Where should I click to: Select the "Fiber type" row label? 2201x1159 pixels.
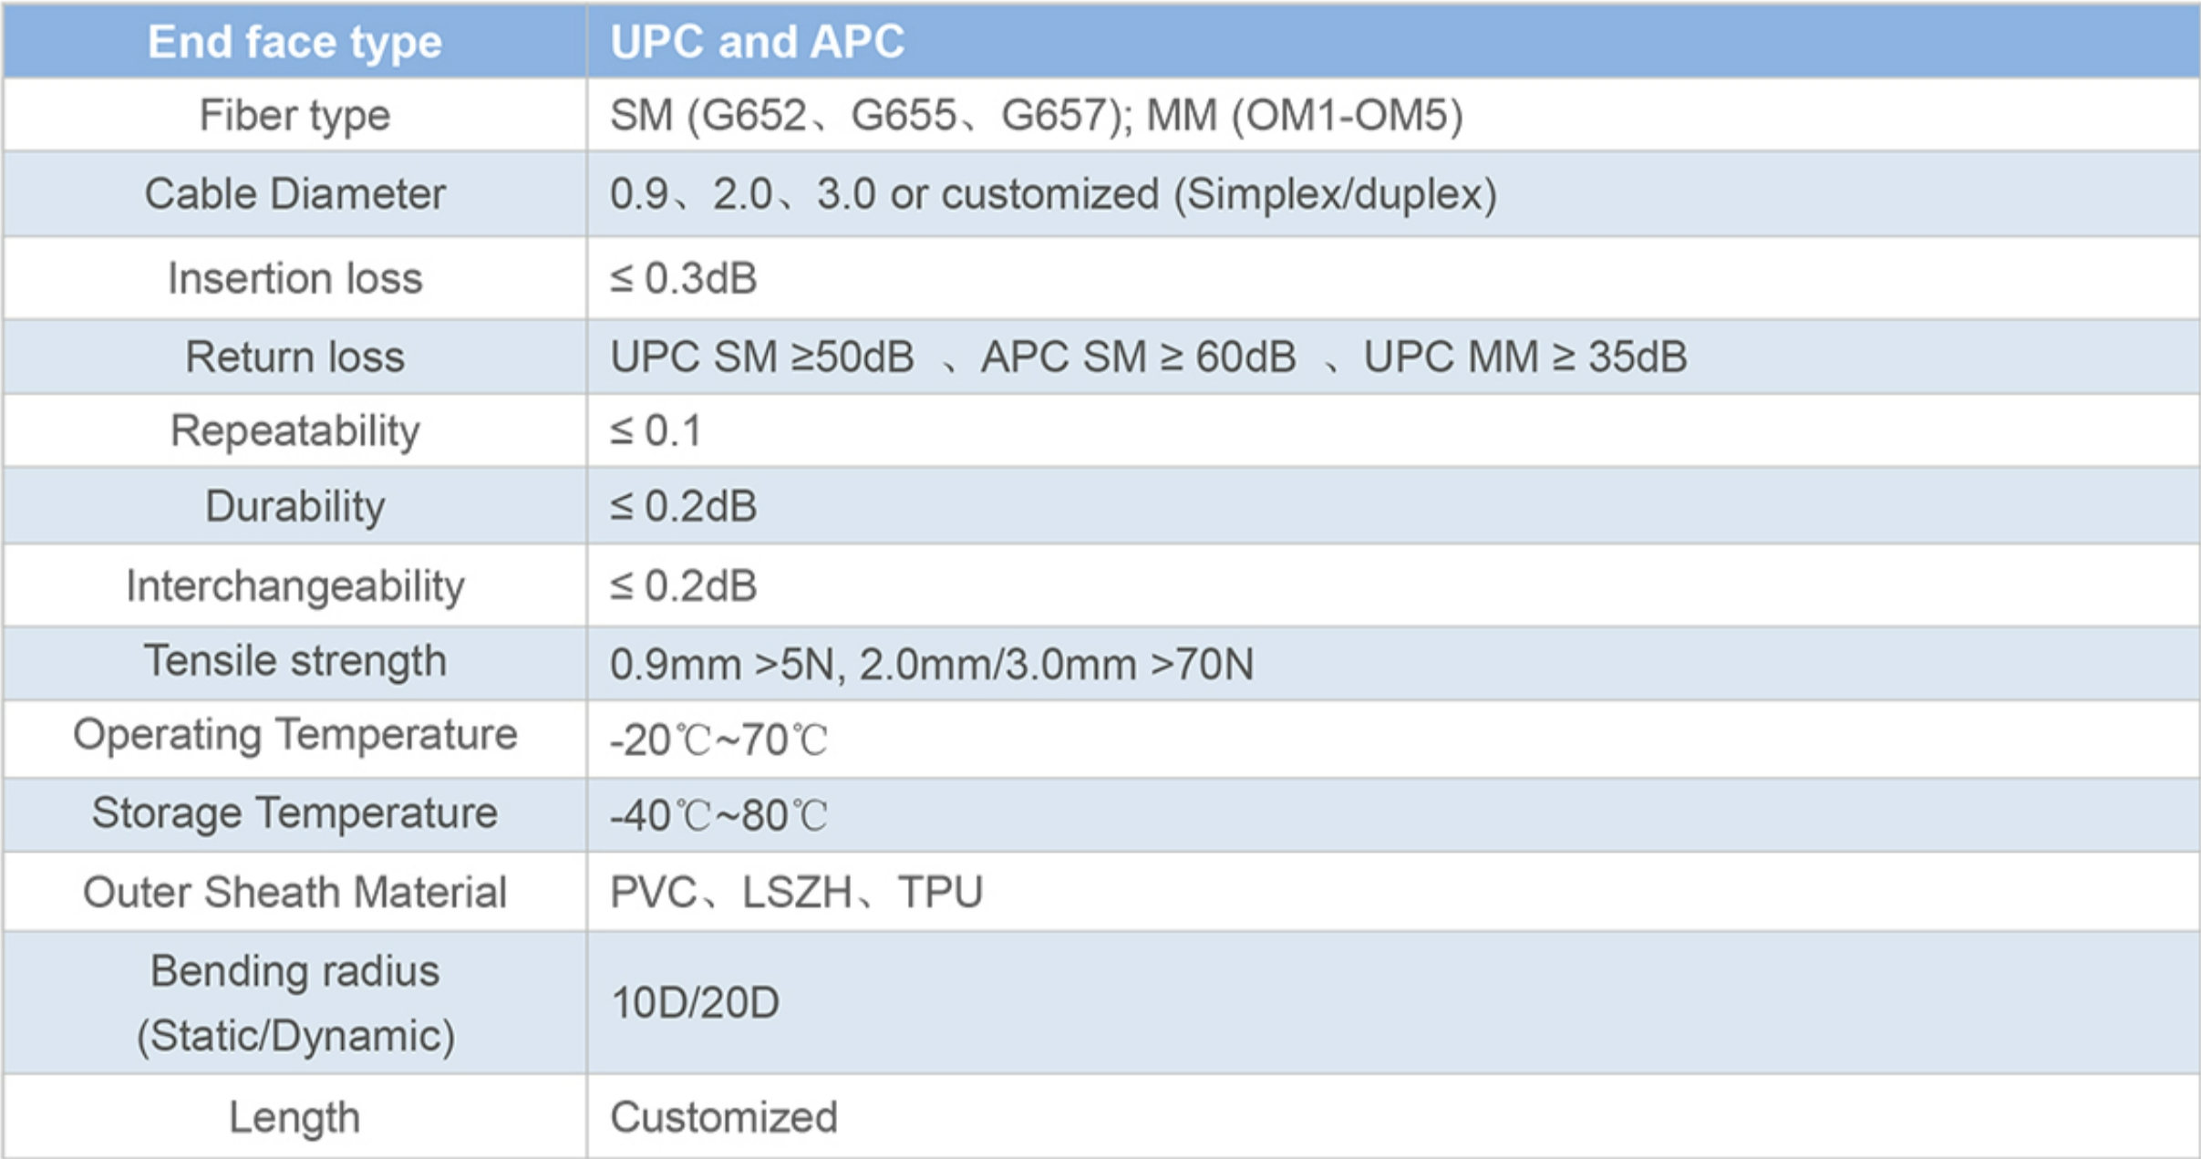tap(294, 116)
